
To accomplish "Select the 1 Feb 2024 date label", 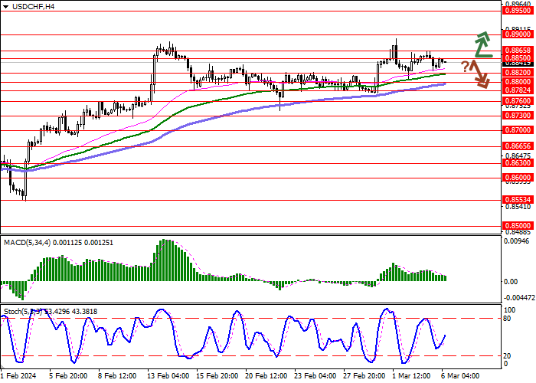I will coord(18,376).
